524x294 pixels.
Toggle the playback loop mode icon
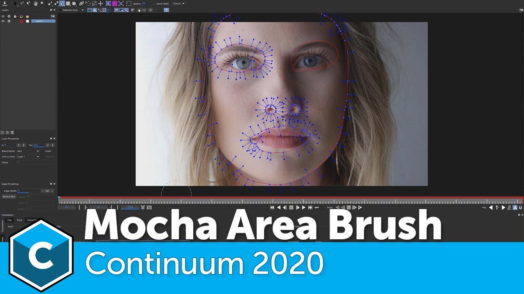coord(317,207)
